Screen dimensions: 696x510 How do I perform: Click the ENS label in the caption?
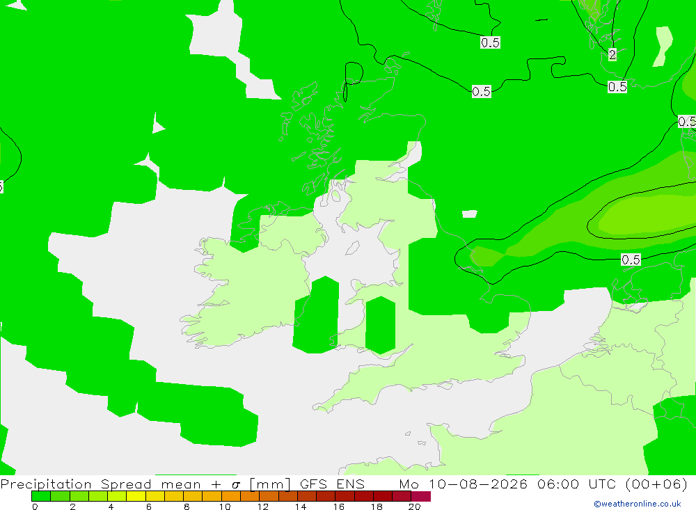pos(350,484)
